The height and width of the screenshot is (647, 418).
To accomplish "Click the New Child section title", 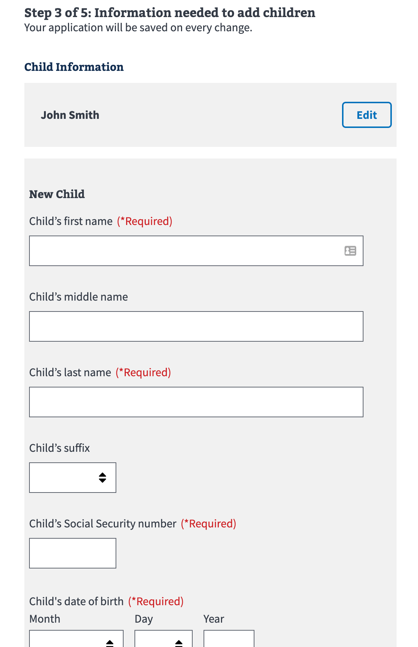I will point(56,194).
